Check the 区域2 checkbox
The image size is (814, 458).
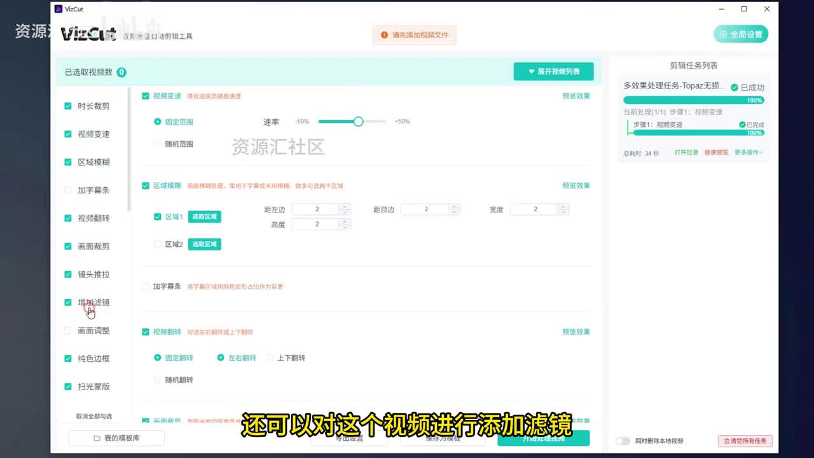158,244
